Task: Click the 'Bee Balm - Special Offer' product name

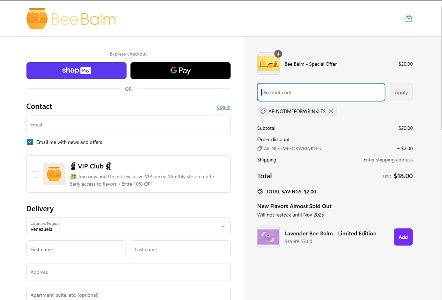Action: coord(311,64)
